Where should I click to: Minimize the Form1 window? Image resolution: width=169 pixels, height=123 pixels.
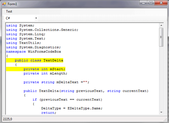point(143,3)
